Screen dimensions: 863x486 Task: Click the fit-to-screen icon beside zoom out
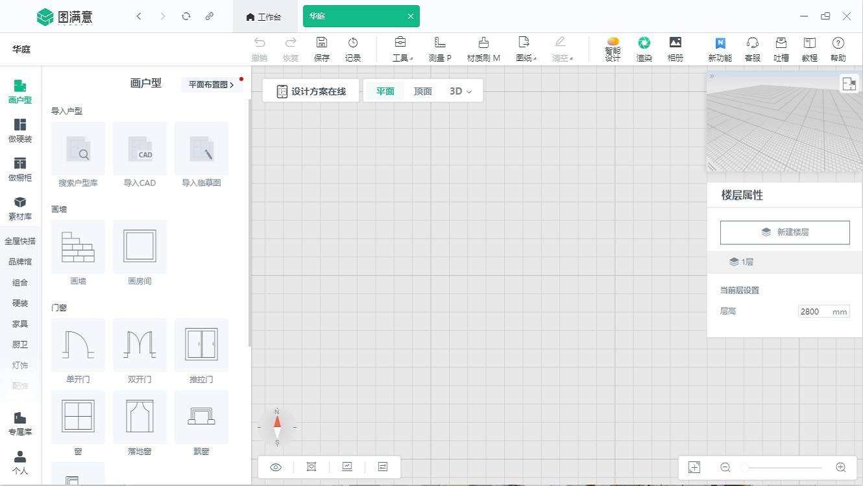pos(694,467)
